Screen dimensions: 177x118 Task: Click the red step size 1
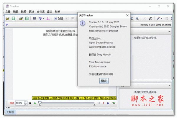(104, 103)
